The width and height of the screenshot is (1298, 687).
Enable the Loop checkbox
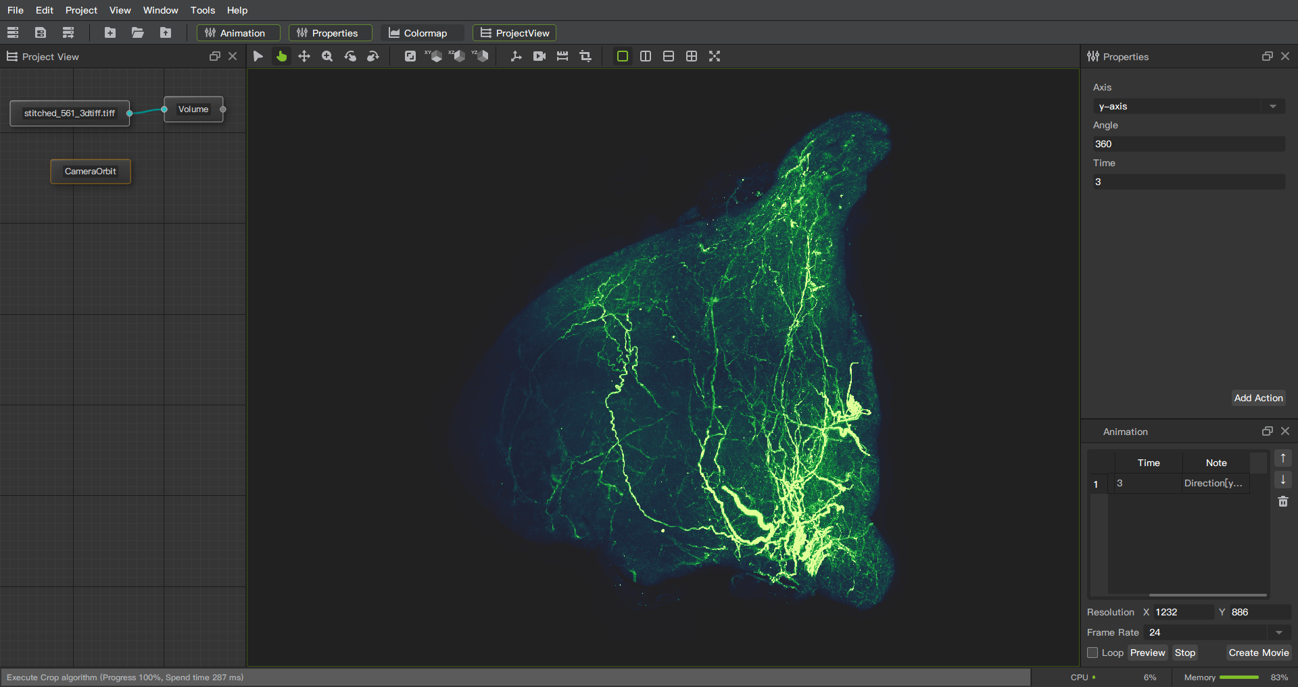pos(1092,653)
